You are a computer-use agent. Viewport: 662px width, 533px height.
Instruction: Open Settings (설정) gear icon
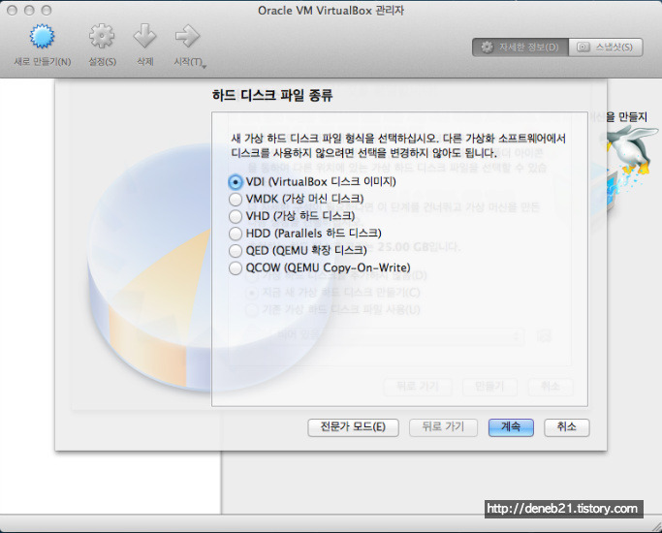(x=102, y=36)
